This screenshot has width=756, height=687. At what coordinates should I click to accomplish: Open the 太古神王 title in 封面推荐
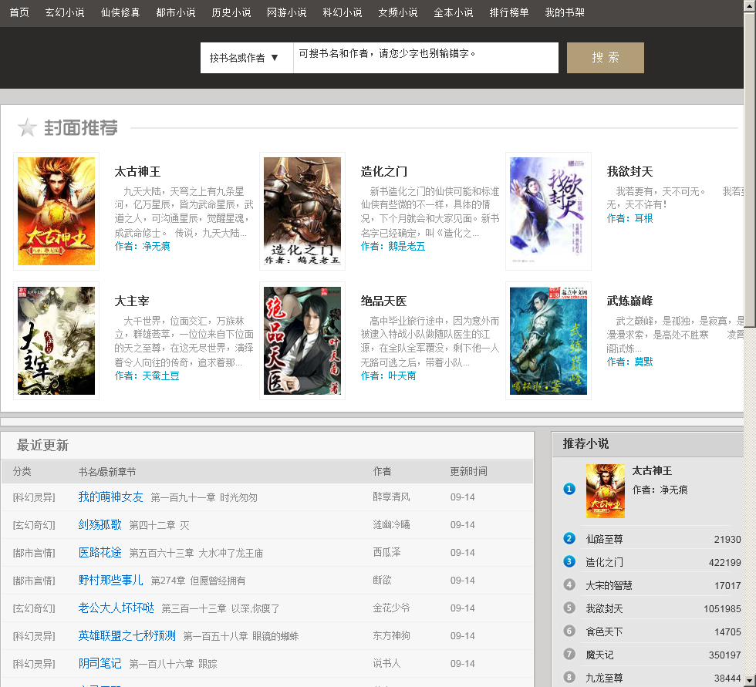pos(137,171)
